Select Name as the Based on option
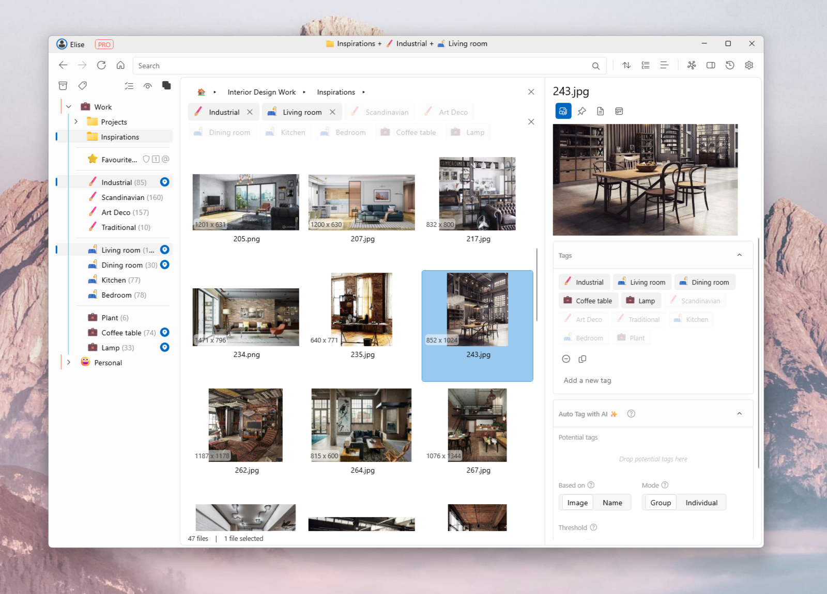 pos(612,502)
